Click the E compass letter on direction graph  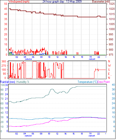(109, 74)
